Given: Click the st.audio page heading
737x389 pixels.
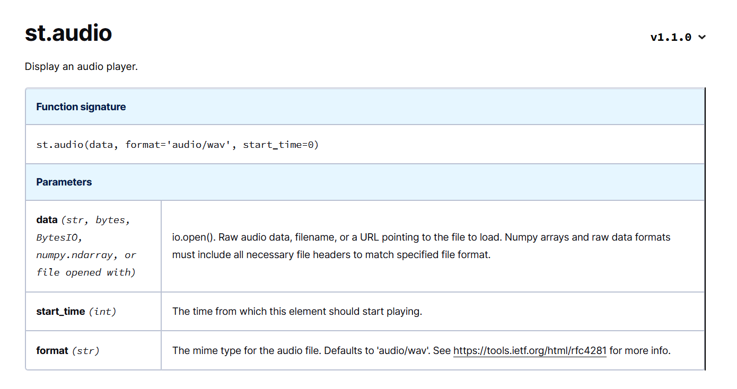Looking at the screenshot, I should pos(68,33).
